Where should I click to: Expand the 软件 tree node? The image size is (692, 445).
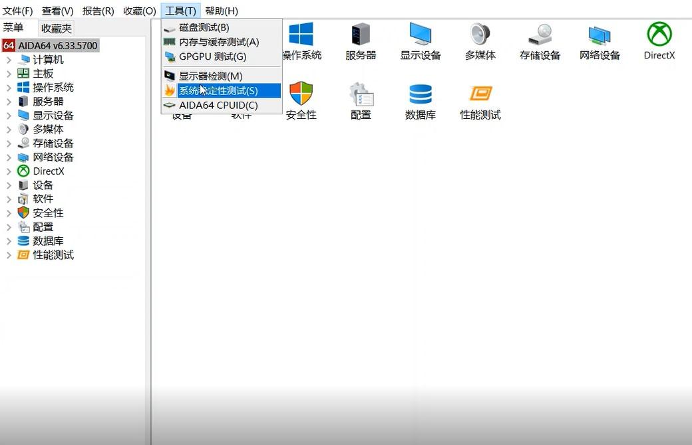coord(9,199)
